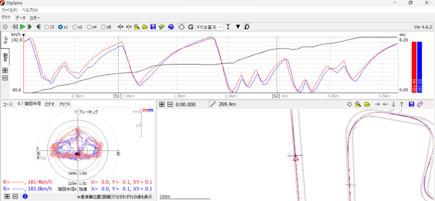Image resolution: width=435 pixels, height=201 pixels.
Task: Click the clock icon in graph toolbar
Action: [x=181, y=27]
